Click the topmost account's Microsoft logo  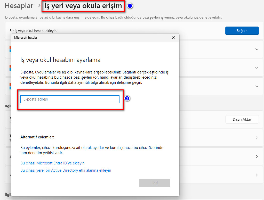tap(10, 49)
